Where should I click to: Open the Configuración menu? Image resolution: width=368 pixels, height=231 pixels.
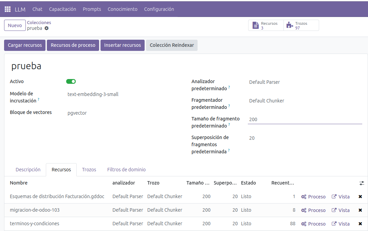click(159, 9)
